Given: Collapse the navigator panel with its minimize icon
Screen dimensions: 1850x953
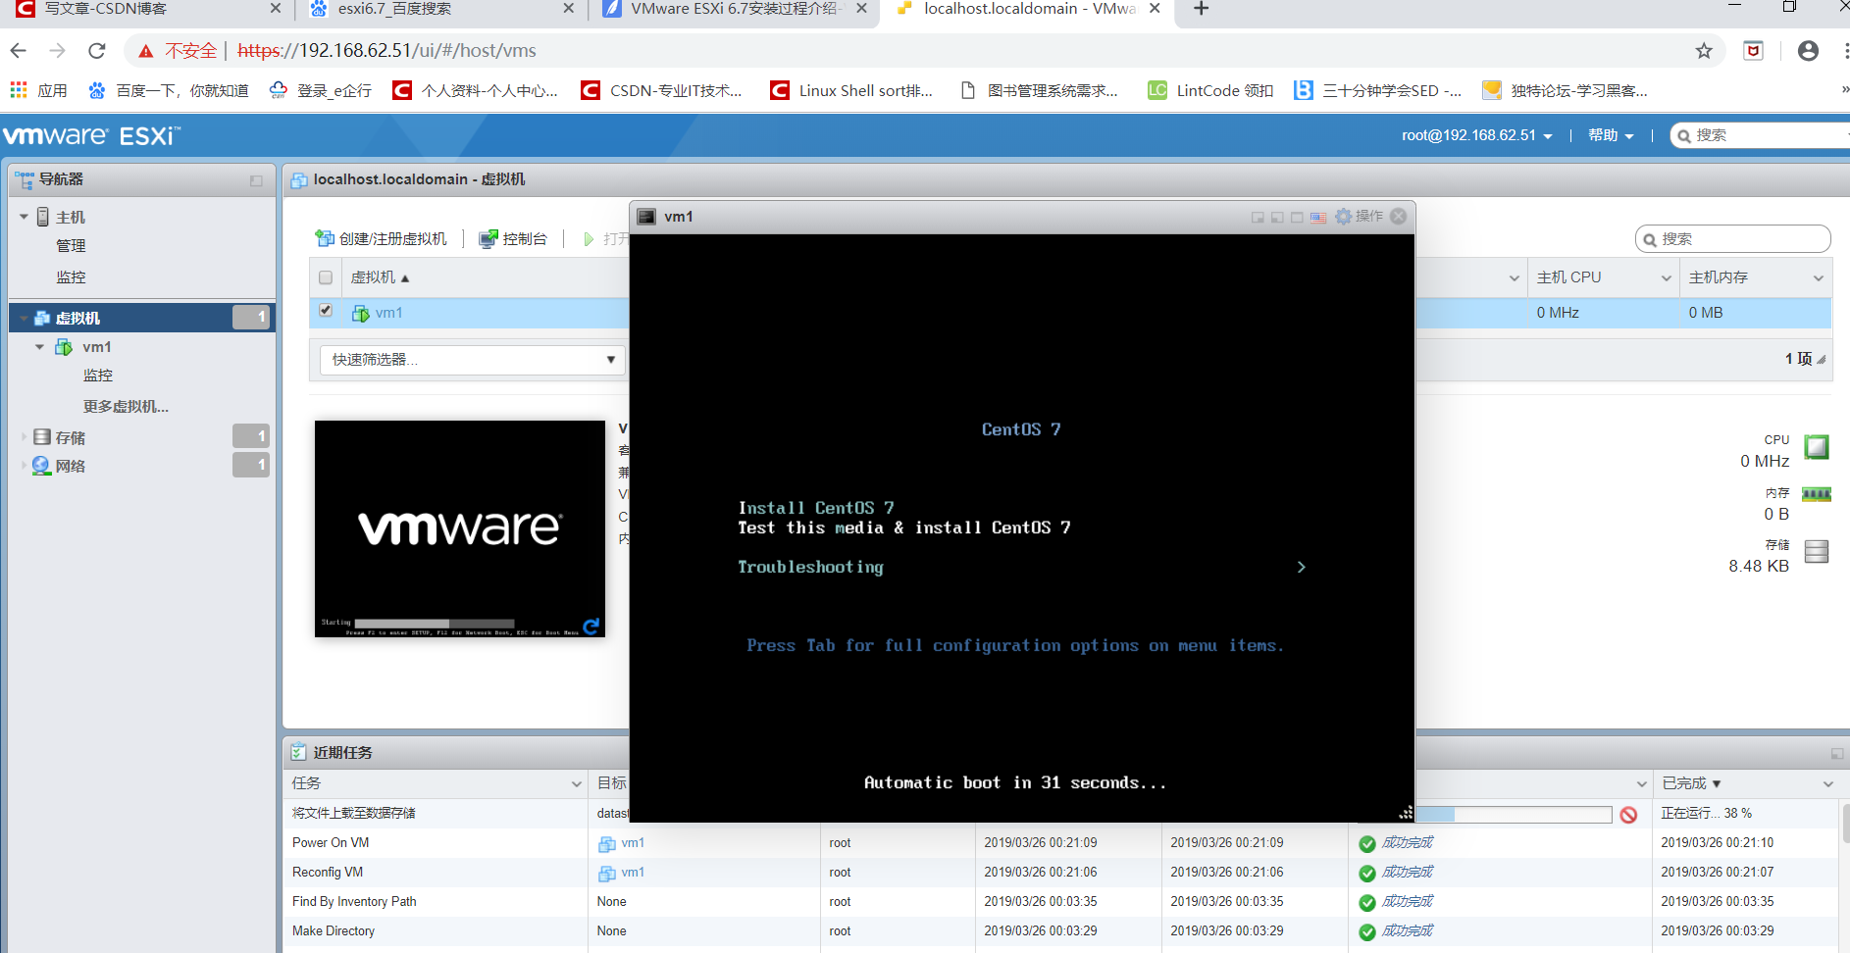Looking at the screenshot, I should tap(256, 180).
